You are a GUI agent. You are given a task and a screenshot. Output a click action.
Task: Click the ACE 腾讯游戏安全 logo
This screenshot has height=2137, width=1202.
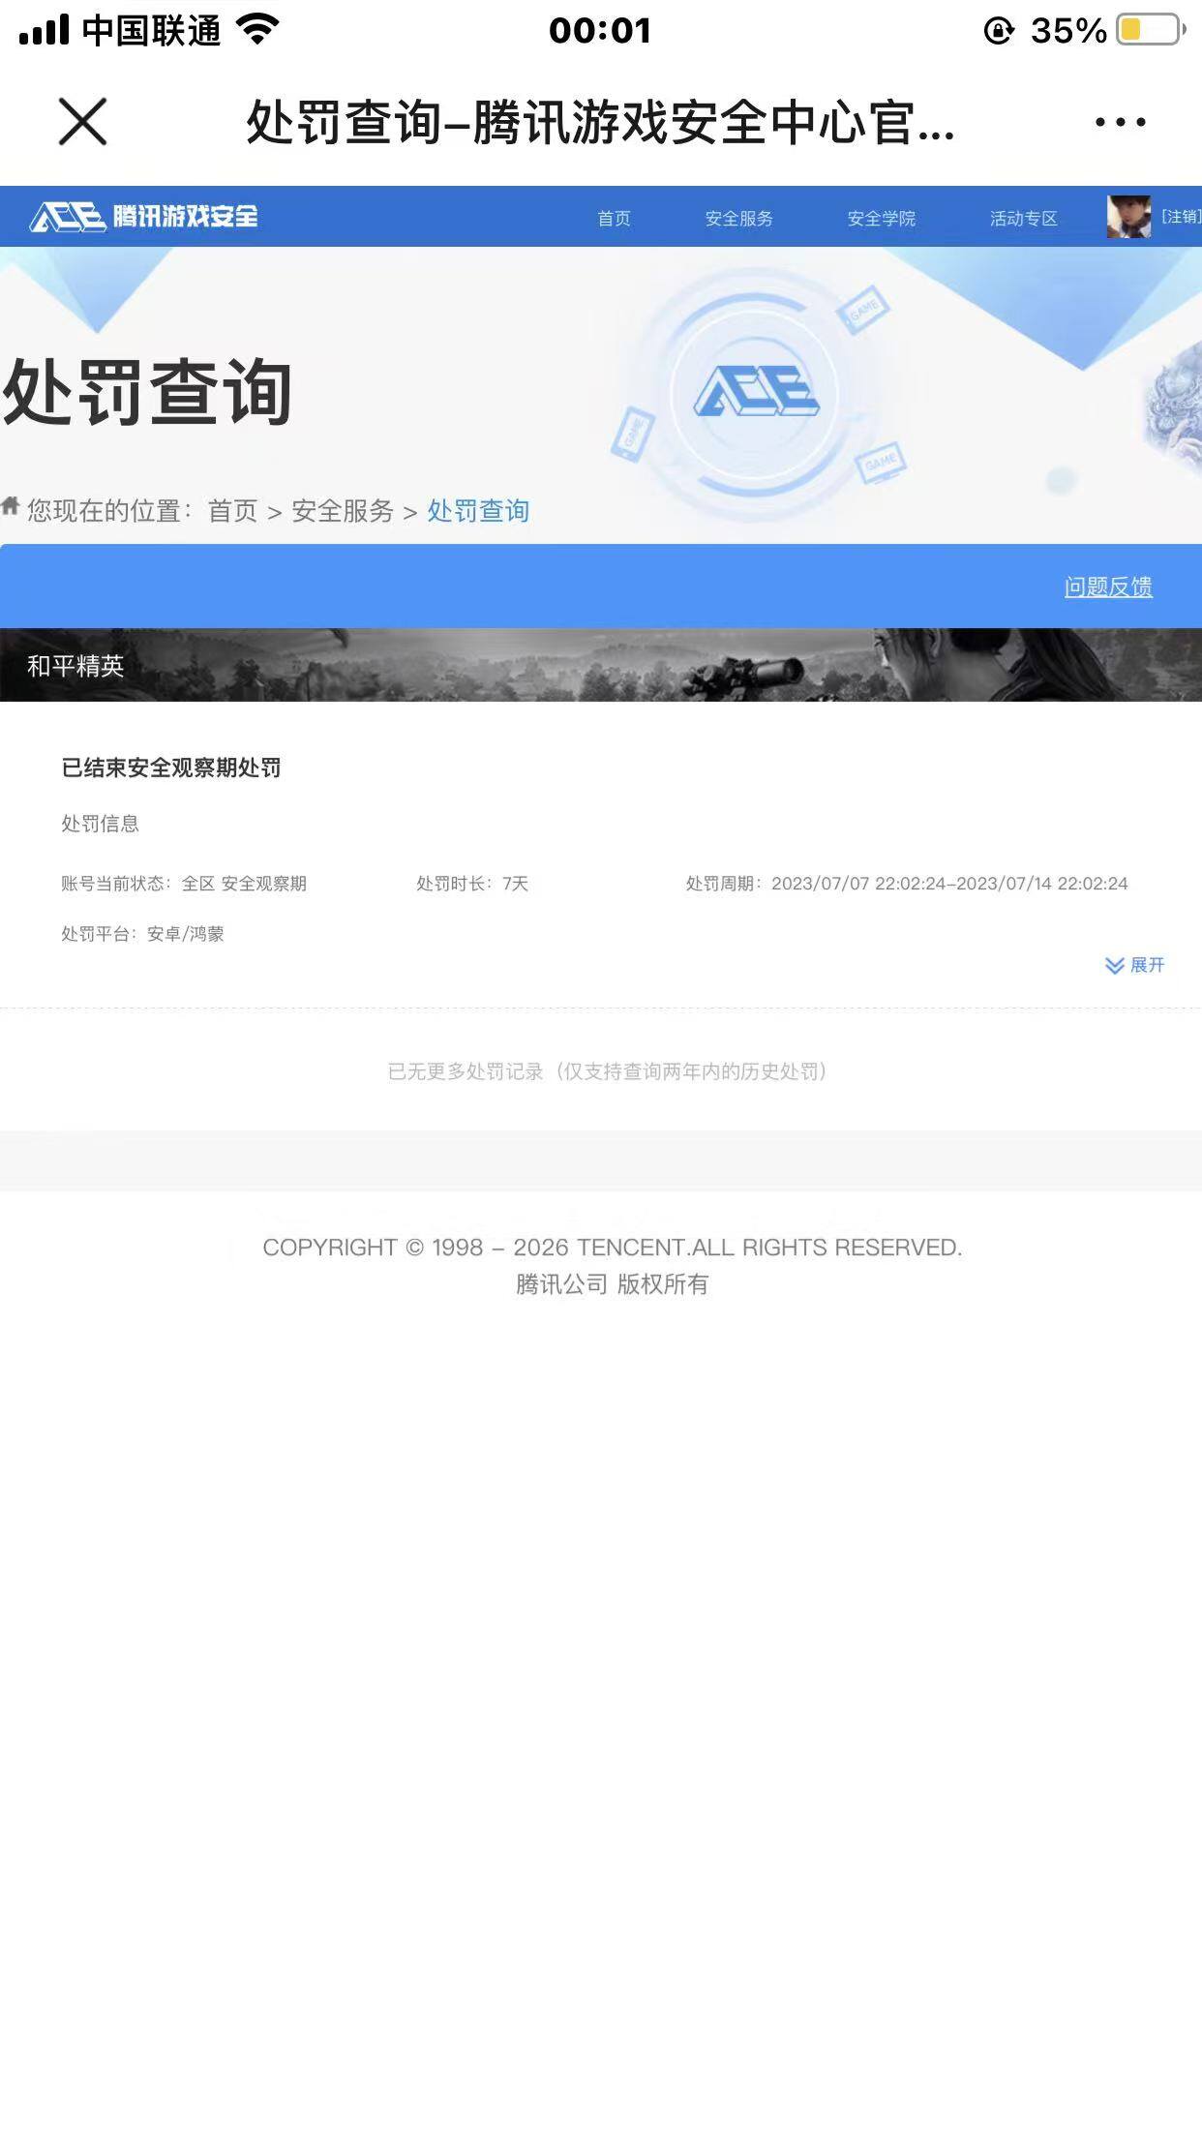coord(144,217)
